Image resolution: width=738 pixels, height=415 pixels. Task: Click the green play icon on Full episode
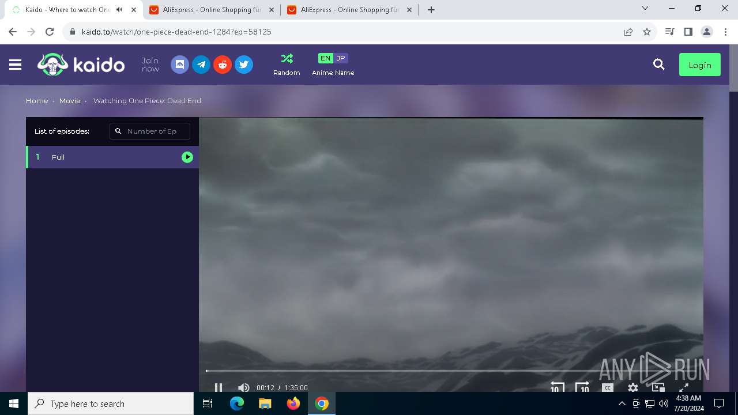tap(187, 157)
